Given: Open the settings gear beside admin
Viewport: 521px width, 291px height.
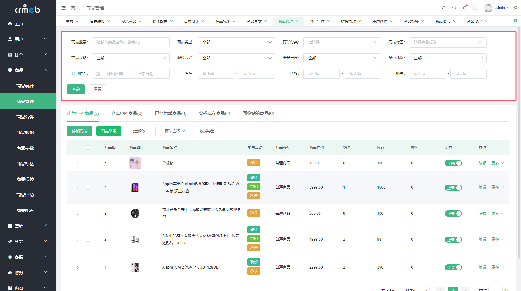Looking at the screenshot, I should click(x=515, y=8).
